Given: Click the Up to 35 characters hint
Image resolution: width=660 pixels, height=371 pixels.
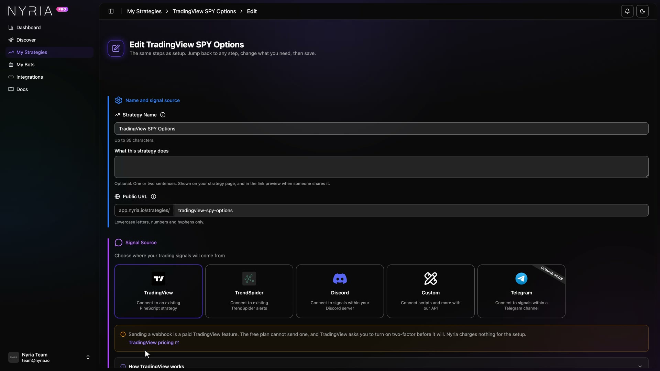Looking at the screenshot, I should pyautogui.click(x=134, y=140).
